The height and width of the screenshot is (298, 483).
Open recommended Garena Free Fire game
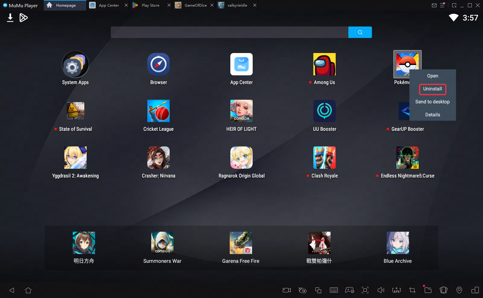point(241,243)
